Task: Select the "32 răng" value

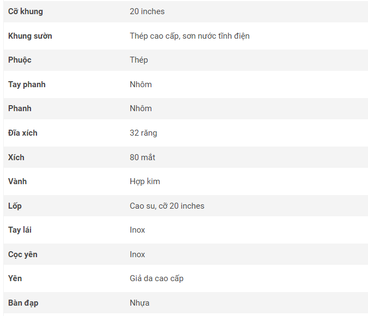Action: click(x=143, y=133)
